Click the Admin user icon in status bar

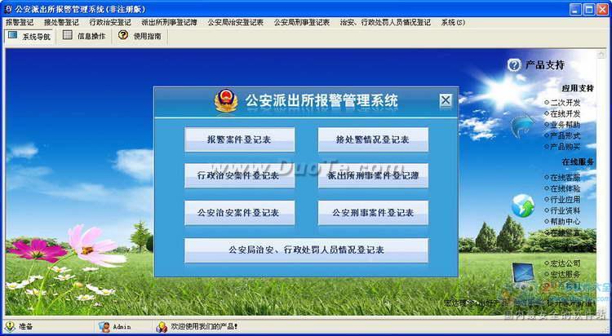pyautogui.click(x=104, y=327)
